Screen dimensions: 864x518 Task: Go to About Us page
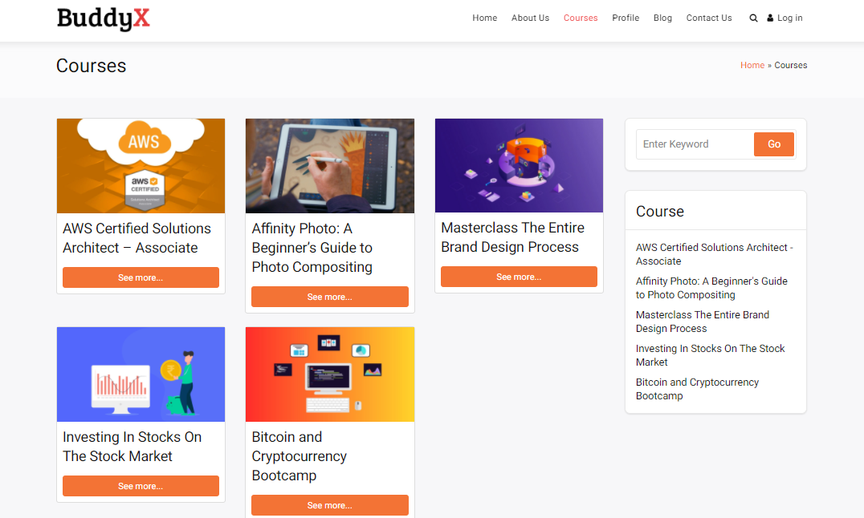530,18
